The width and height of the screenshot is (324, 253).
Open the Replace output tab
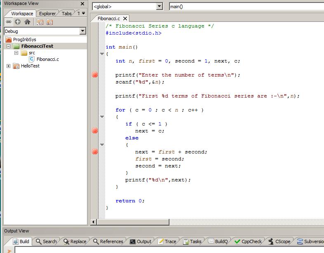click(75, 241)
